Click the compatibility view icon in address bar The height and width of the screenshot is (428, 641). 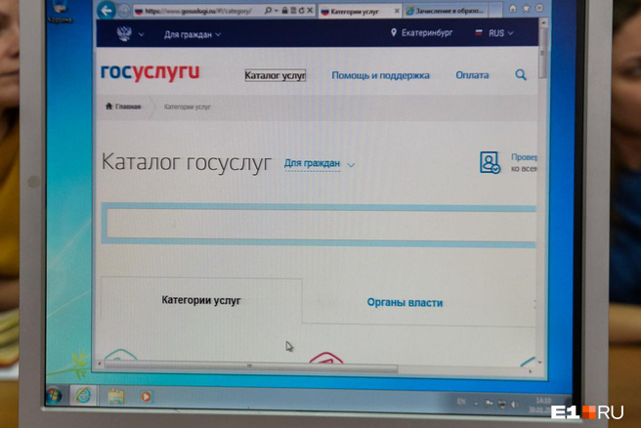(x=293, y=11)
